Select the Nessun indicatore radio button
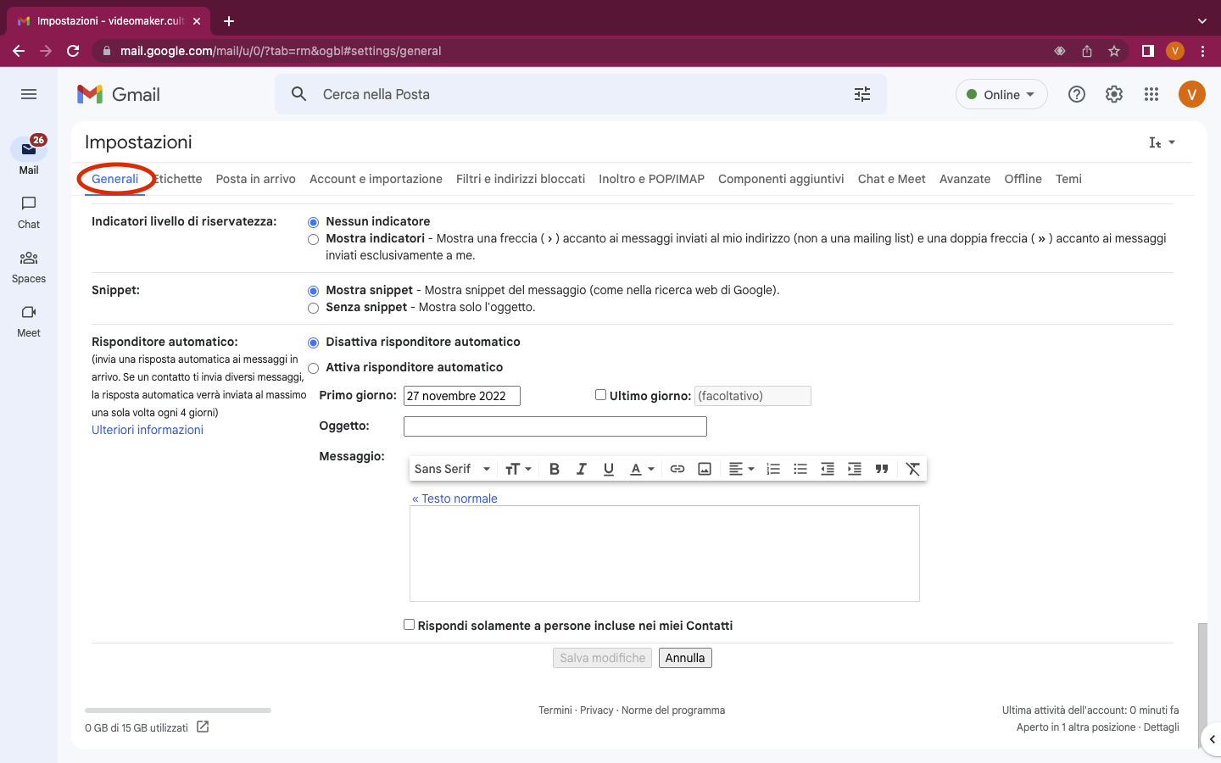The height and width of the screenshot is (763, 1221). click(x=313, y=221)
